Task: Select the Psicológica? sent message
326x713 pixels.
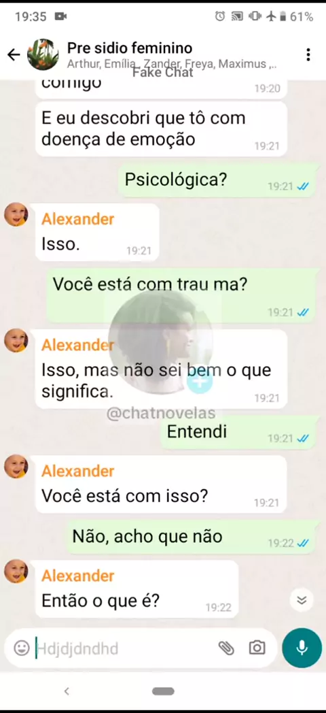Action: tap(219, 181)
